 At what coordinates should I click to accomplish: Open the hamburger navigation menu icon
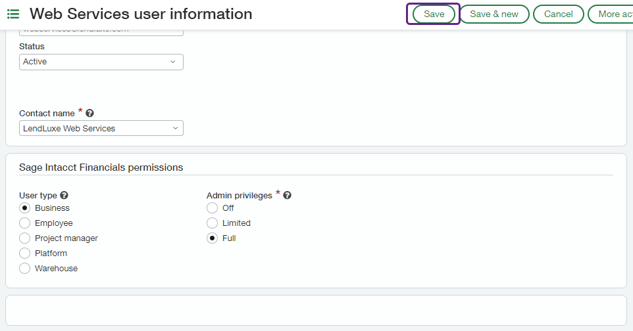[13, 14]
